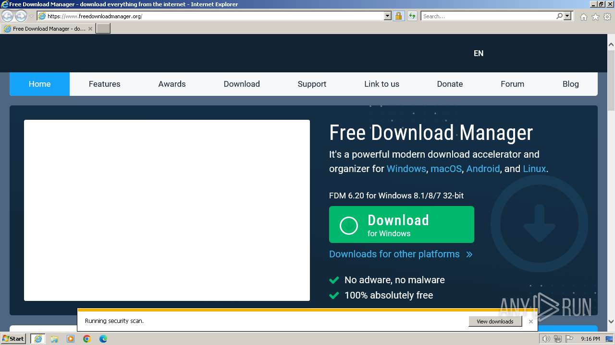Click the double chevron after other platforms
615x345 pixels.
pyautogui.click(x=469, y=254)
